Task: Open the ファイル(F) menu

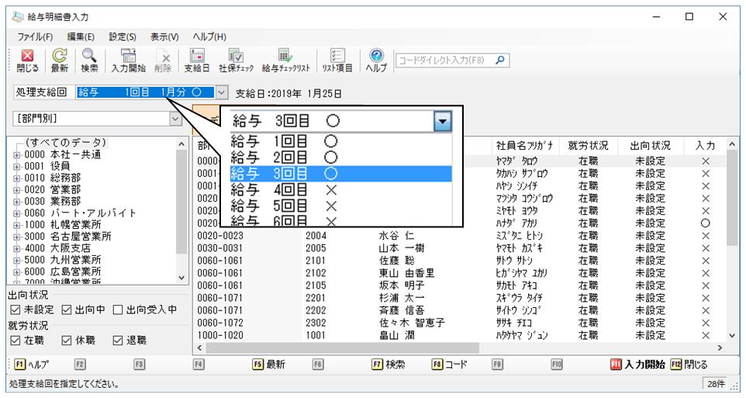Action: pyautogui.click(x=35, y=36)
